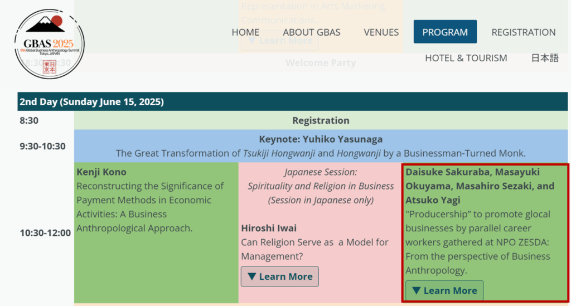The width and height of the screenshot is (571, 306).
Task: Expand faded Learn More behind header
Action: coord(280,40)
